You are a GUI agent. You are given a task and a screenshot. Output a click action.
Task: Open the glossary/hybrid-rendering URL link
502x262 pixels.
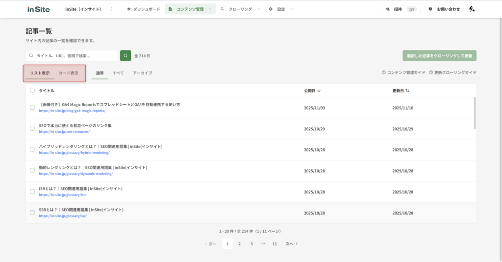pyautogui.click(x=75, y=153)
